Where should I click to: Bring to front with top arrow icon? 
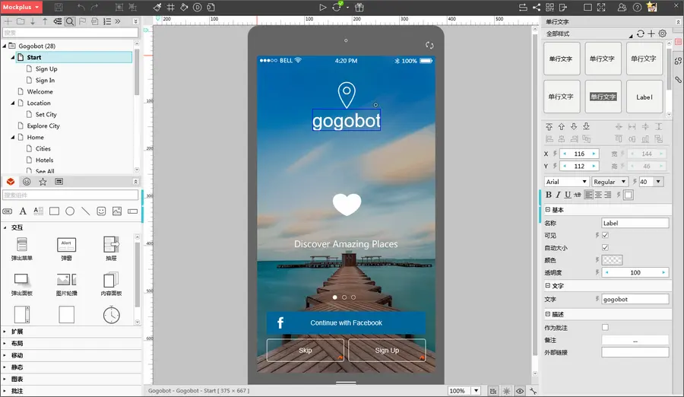pos(549,127)
